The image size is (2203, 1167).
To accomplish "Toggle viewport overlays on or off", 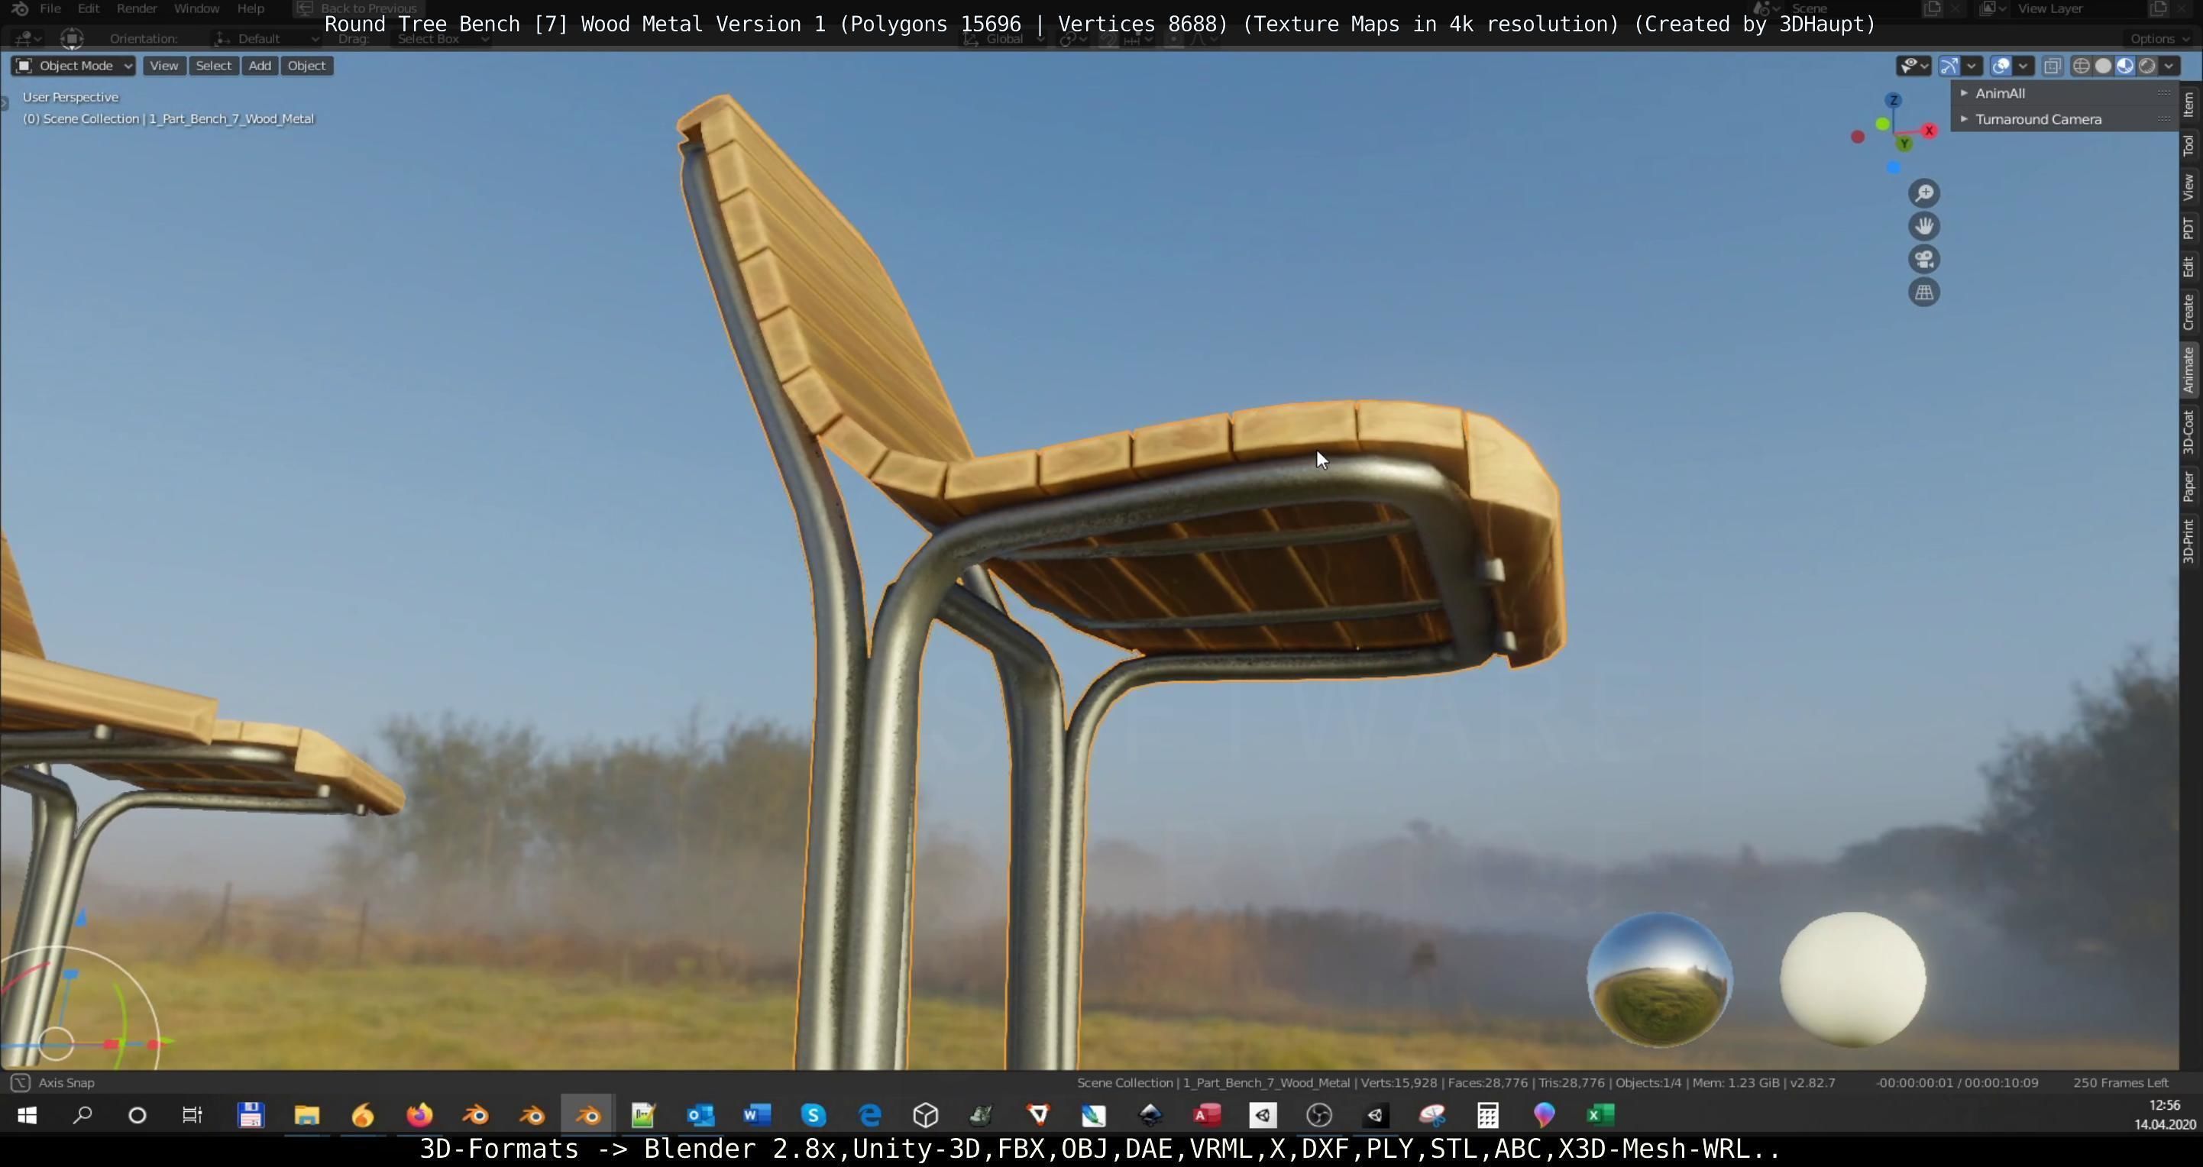I will click(2001, 66).
